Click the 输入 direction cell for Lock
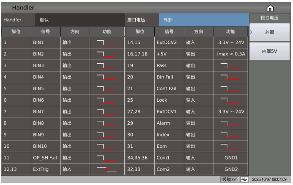This screenshot has height=185, width=293. coord(199,100)
